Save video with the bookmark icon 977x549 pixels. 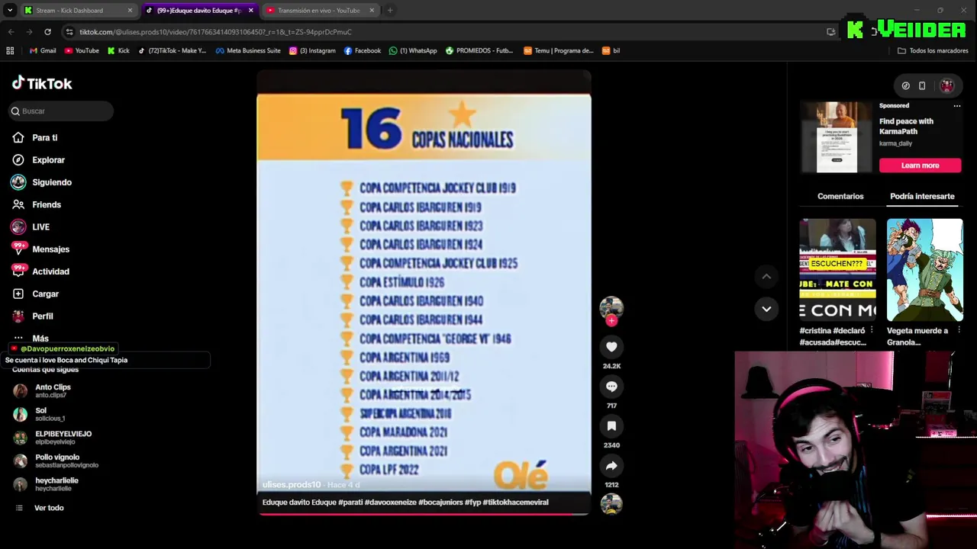(611, 426)
